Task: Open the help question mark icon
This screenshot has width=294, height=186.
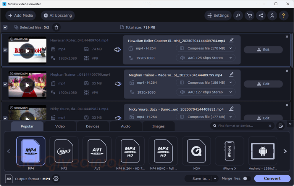Action: click(x=283, y=16)
